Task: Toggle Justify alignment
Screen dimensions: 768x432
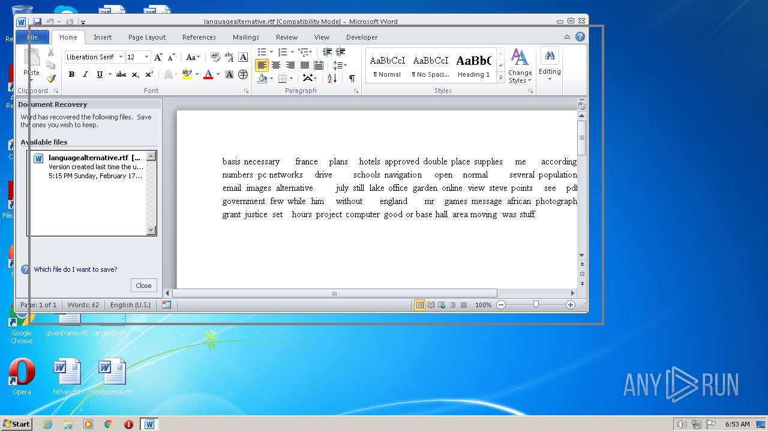Action: coord(304,65)
